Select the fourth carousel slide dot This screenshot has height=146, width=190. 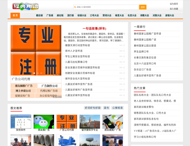point(41,73)
